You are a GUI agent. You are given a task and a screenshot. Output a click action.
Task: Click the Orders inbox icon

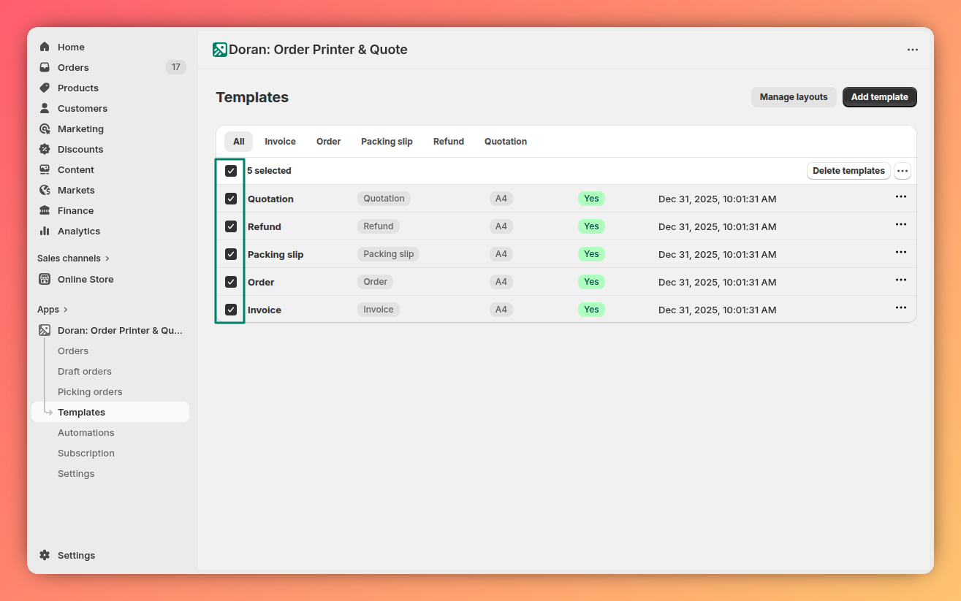(45, 67)
